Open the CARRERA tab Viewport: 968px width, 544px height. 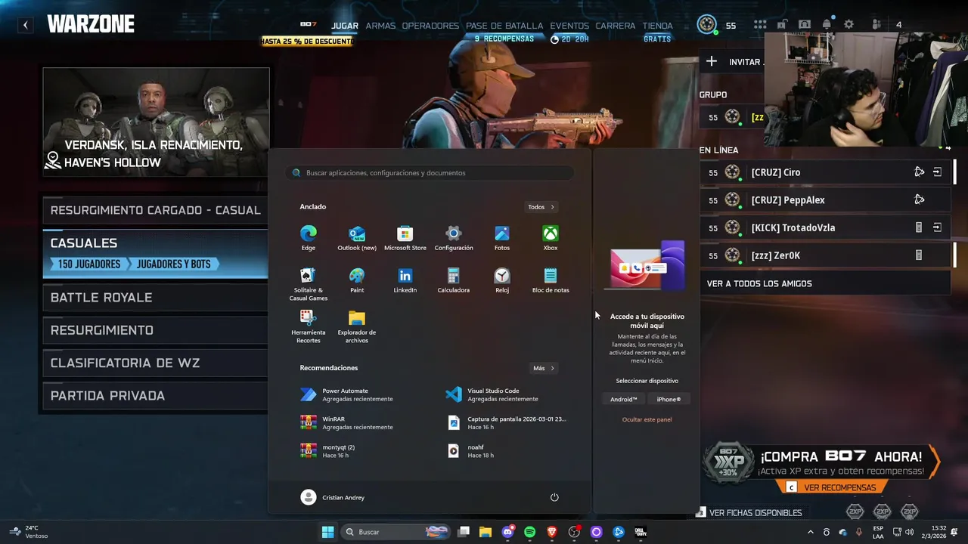616,26
